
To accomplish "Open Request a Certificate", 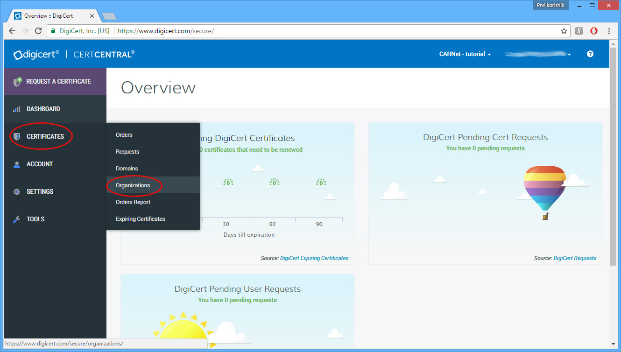I will point(55,82).
